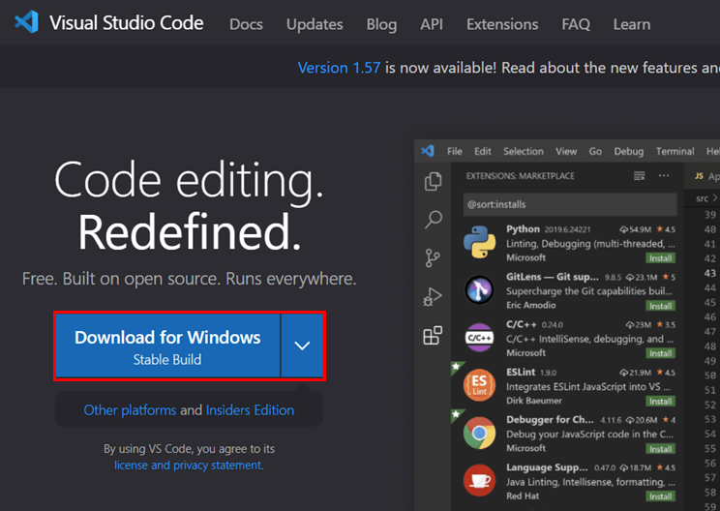720x511 pixels.
Task: Select the Extensions blocks icon
Action: [x=433, y=336]
